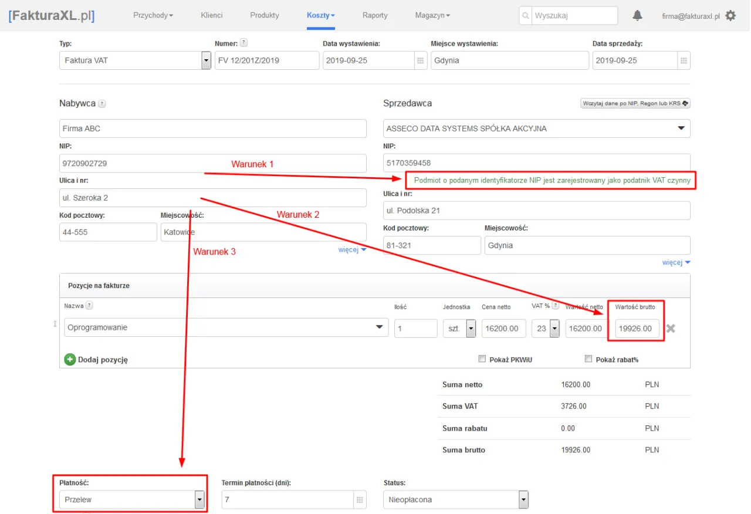Expand the Sprzedawca company dropdown

coord(681,128)
